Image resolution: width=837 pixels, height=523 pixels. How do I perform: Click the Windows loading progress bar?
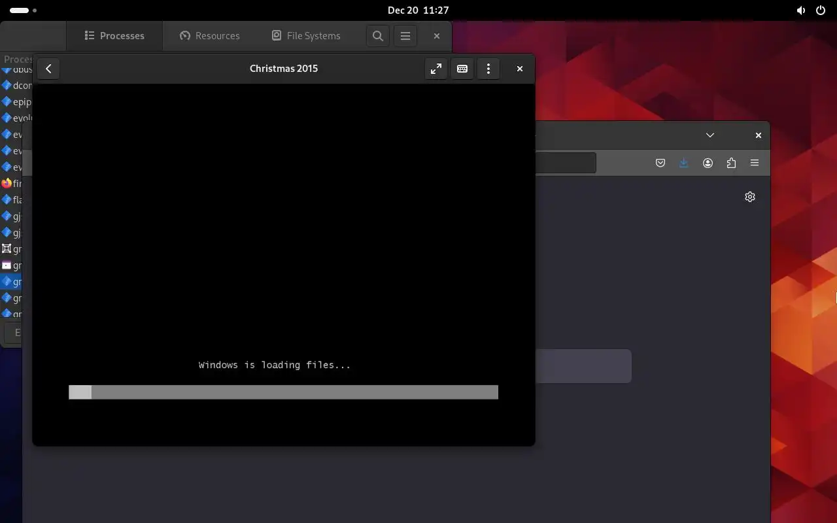pyautogui.click(x=283, y=392)
